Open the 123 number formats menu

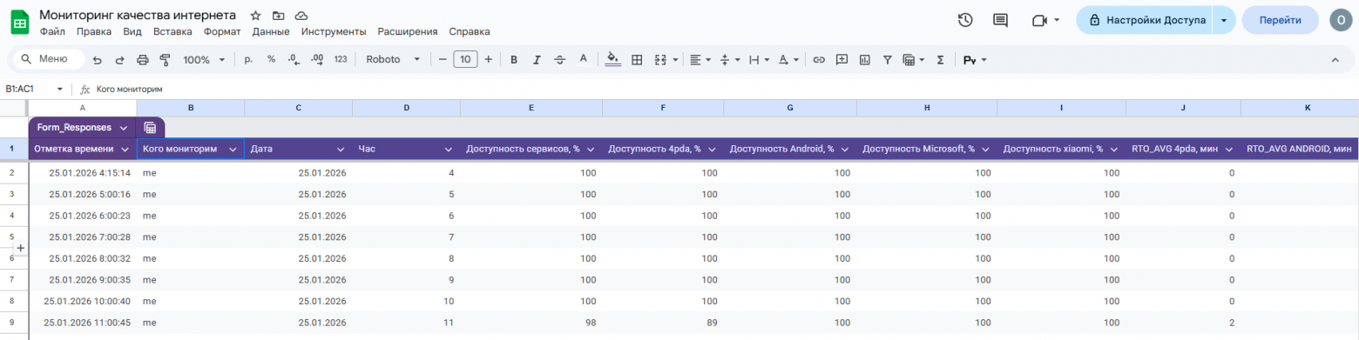[x=341, y=59]
